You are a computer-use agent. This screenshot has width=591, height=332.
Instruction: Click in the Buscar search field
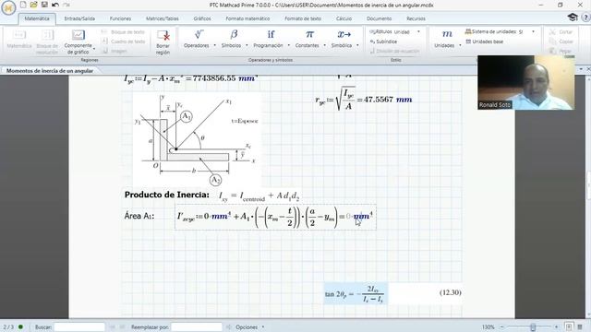(x=79, y=327)
